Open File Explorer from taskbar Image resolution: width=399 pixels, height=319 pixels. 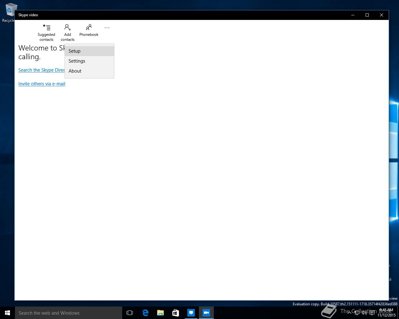coord(161,313)
